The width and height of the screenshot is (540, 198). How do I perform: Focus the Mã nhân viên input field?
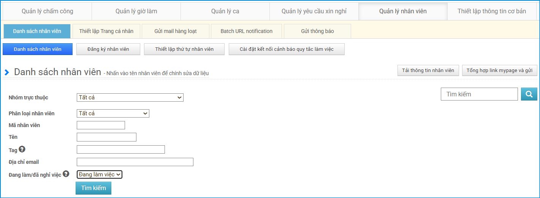click(x=101, y=125)
